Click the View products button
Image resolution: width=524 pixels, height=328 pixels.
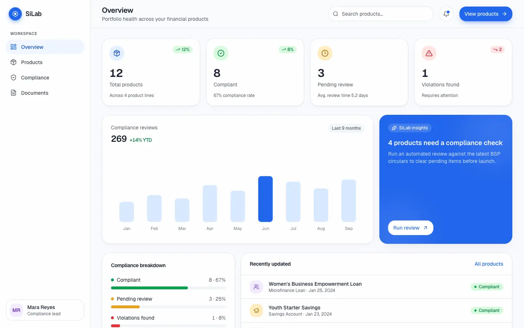(486, 14)
